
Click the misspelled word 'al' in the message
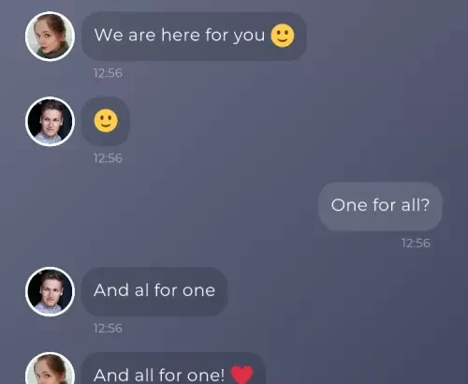[141, 290]
